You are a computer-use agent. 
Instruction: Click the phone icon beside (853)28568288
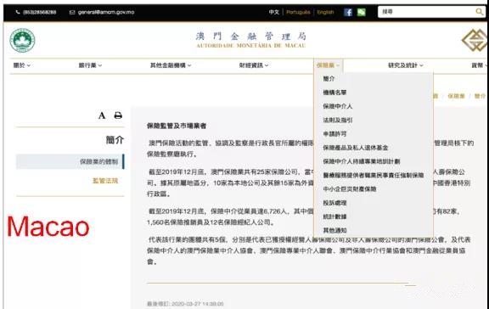point(18,12)
